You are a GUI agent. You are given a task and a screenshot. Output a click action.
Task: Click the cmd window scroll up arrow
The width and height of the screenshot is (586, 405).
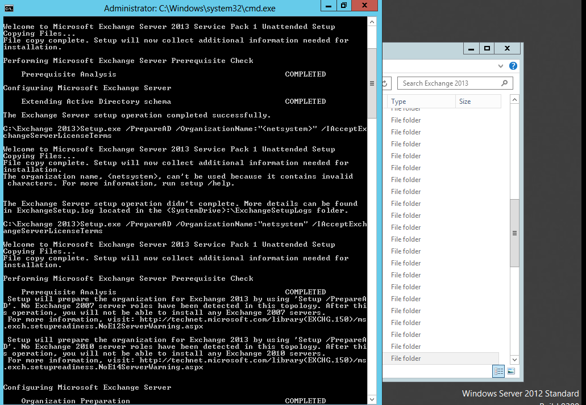(x=372, y=22)
